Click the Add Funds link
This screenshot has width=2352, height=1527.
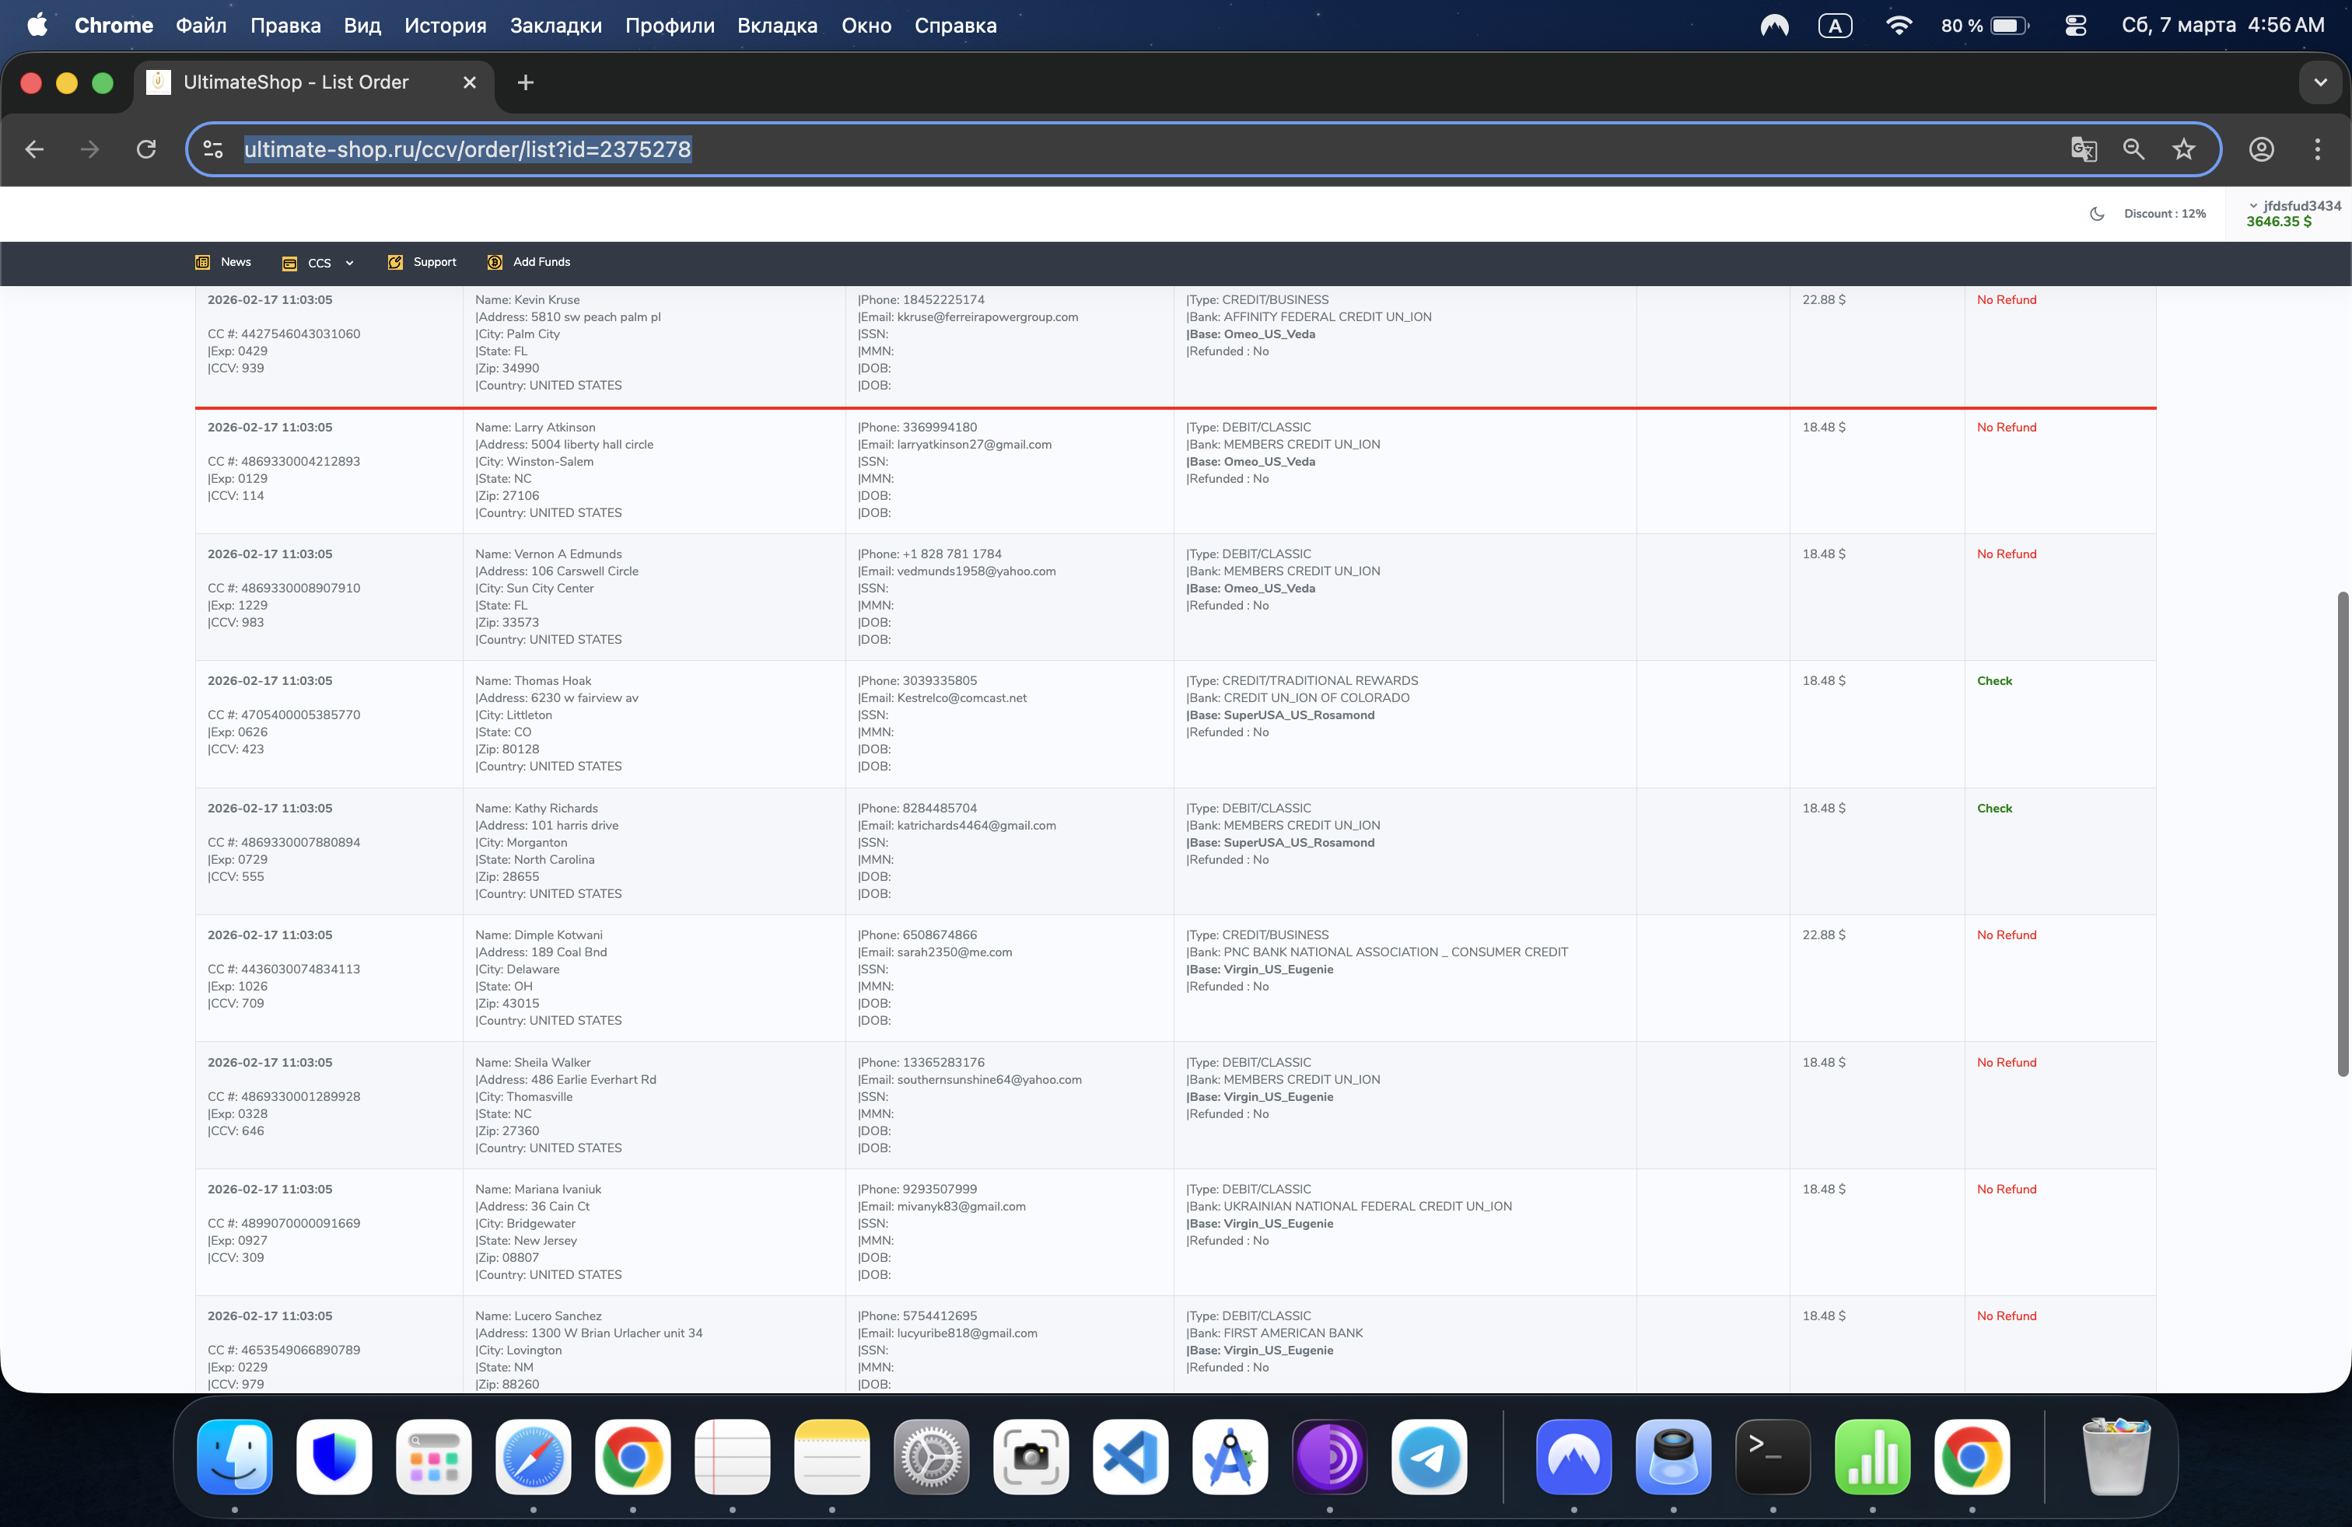(x=529, y=263)
